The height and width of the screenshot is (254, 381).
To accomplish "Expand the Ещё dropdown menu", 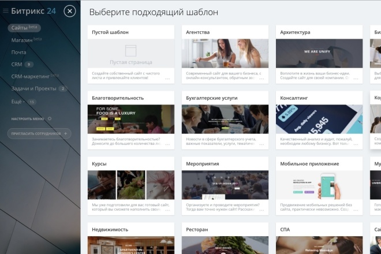I will click(18, 102).
